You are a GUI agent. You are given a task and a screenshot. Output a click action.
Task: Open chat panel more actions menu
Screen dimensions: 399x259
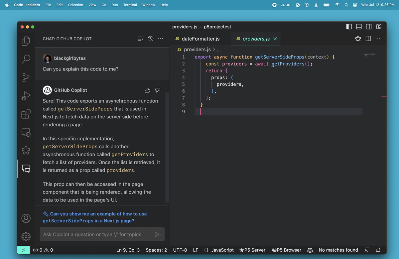[x=161, y=39]
